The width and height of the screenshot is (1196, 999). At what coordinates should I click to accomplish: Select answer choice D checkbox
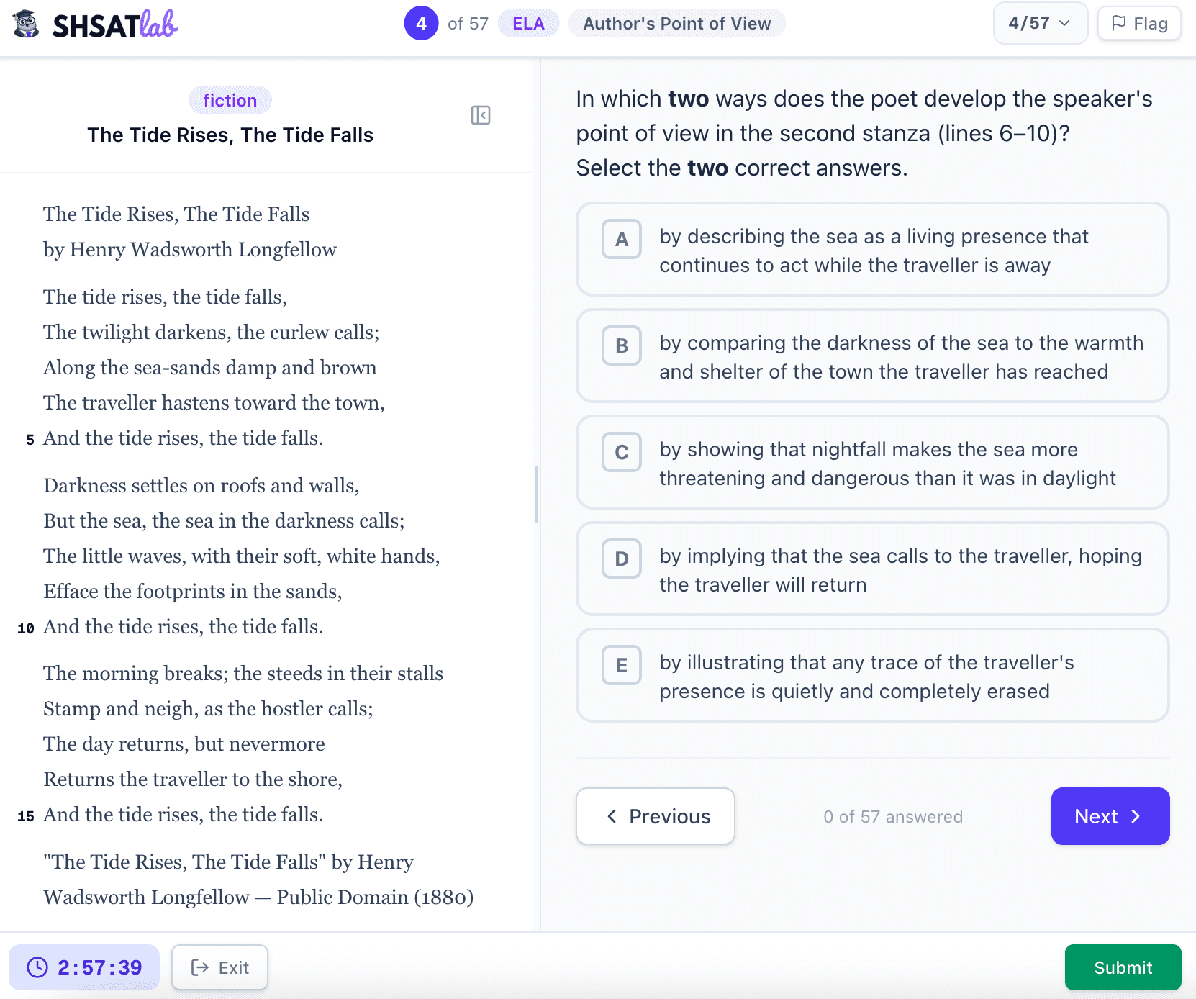622,559
